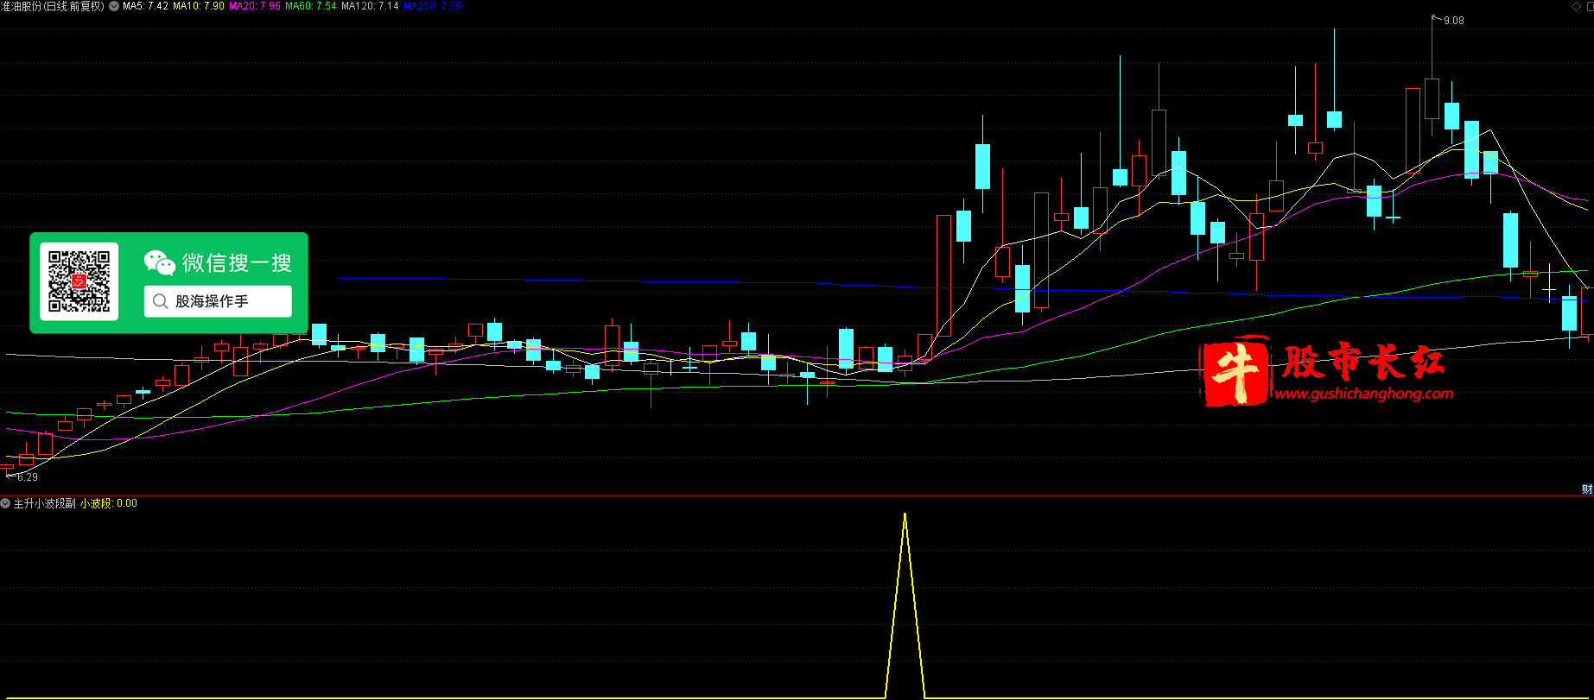
Task: Click the MA5: 7.42 label
Action: [x=145, y=6]
